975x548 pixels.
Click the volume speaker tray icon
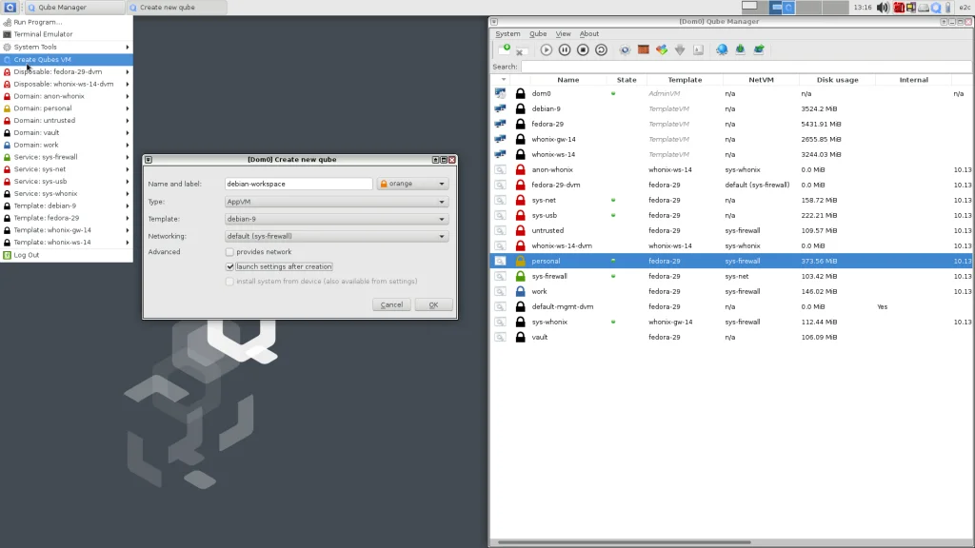click(x=883, y=8)
